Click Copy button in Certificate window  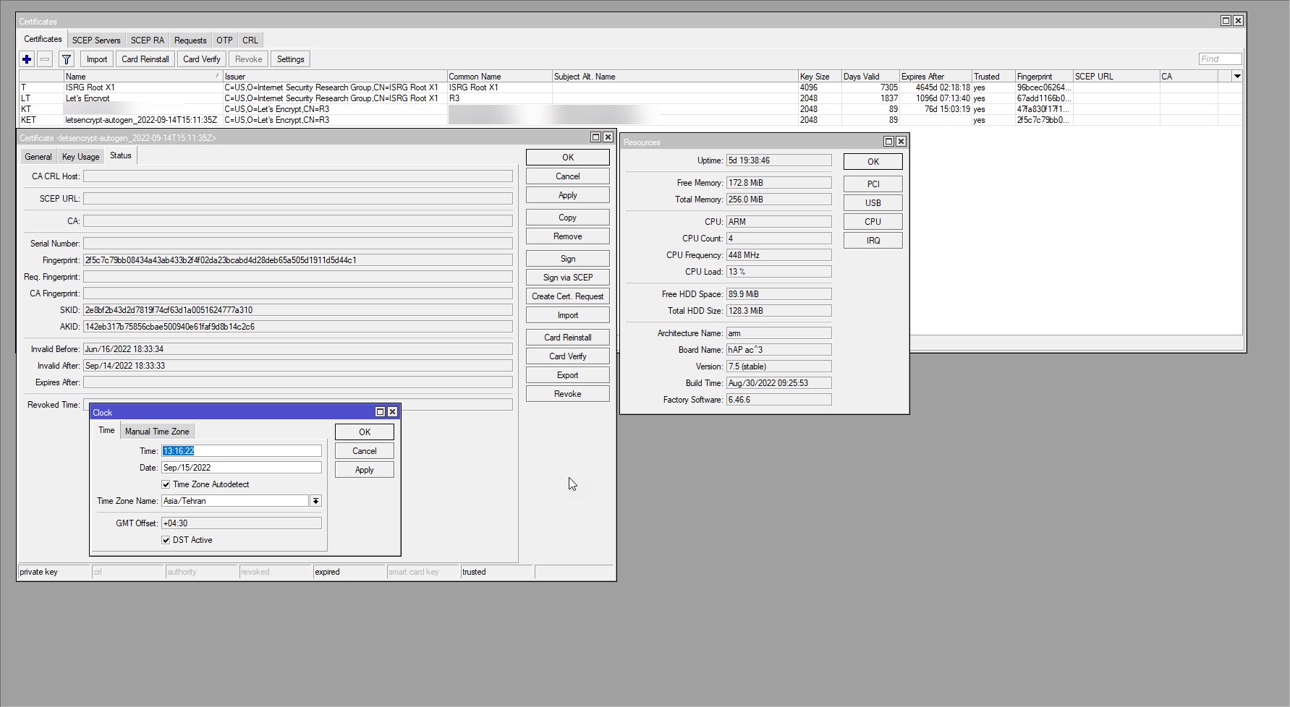[568, 218]
